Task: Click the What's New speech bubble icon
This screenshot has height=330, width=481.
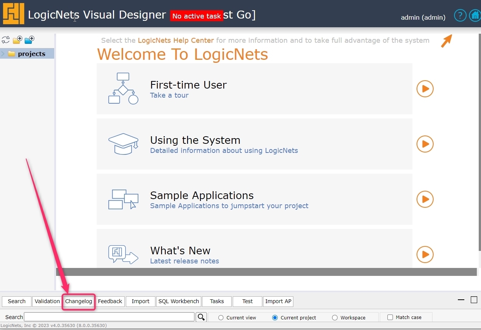Action: pos(123,254)
